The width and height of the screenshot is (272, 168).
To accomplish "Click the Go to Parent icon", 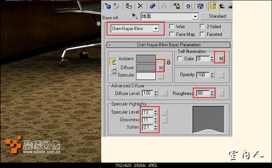I will (x=222, y=6).
